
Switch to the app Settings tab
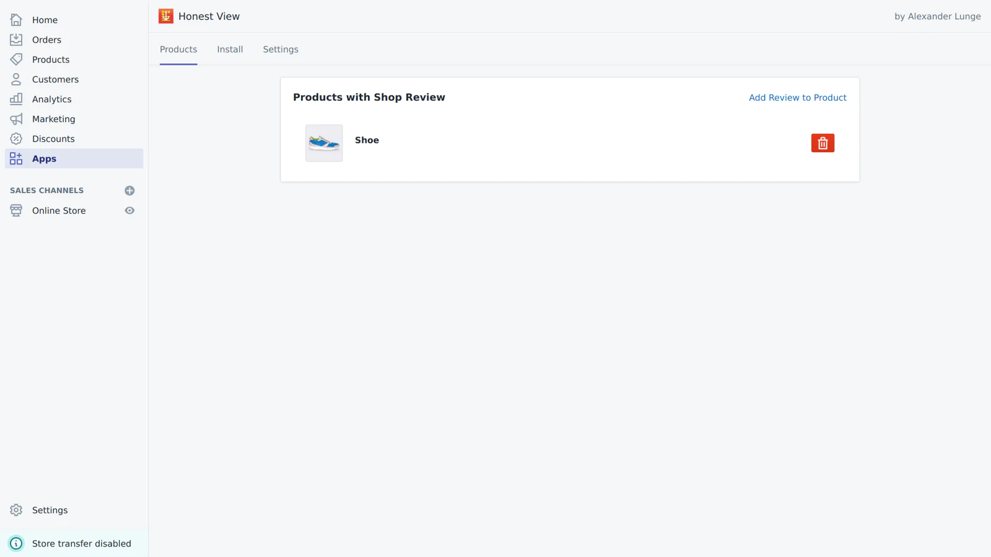[281, 50]
